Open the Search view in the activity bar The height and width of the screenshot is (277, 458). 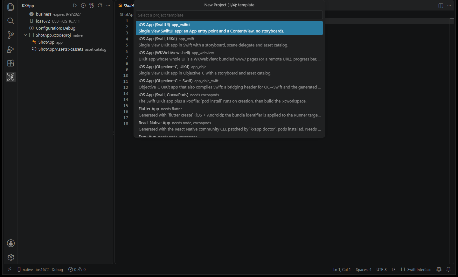coord(10,21)
